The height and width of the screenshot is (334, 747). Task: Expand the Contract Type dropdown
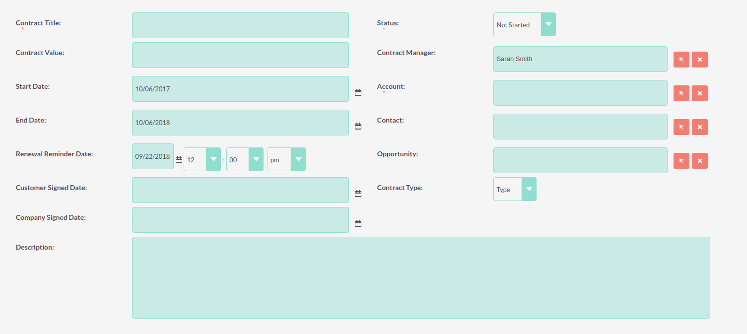(x=514, y=189)
